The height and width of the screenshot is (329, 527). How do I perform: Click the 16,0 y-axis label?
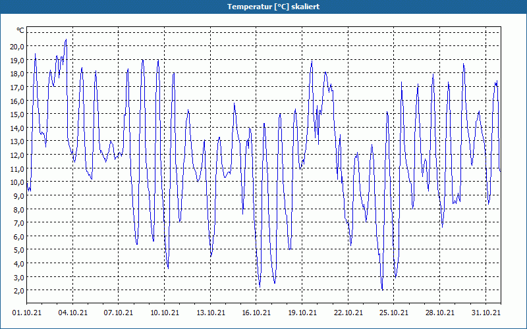[x=17, y=101]
